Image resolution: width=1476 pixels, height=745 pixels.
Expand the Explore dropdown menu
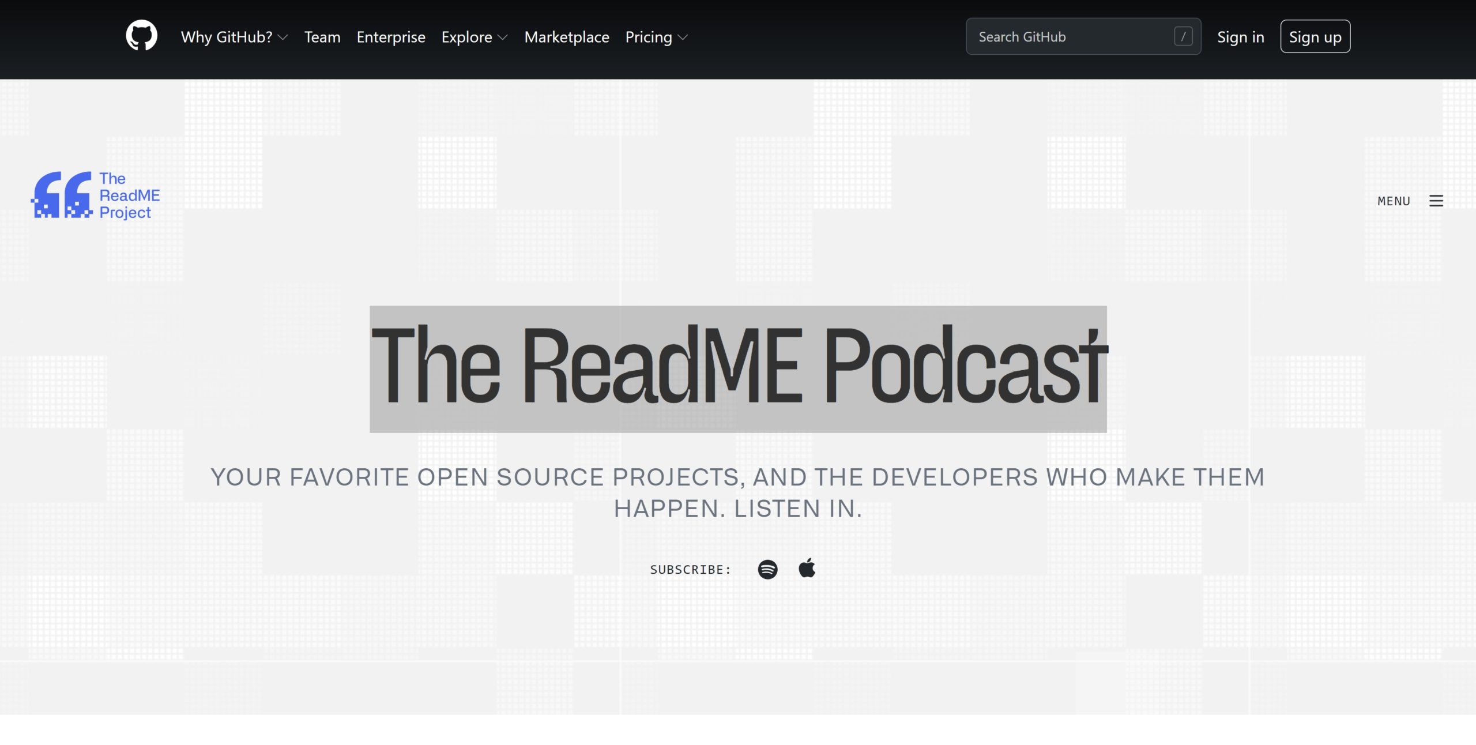(x=475, y=37)
